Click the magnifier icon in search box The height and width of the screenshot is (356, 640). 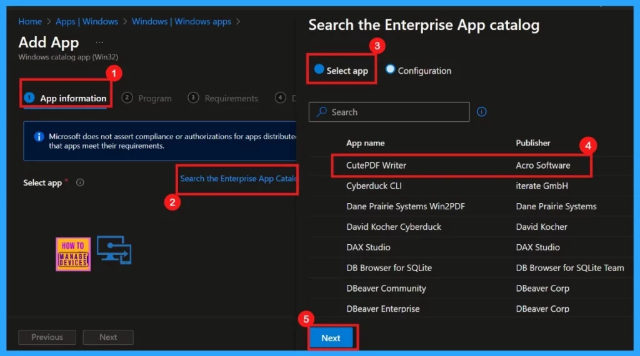(322, 112)
